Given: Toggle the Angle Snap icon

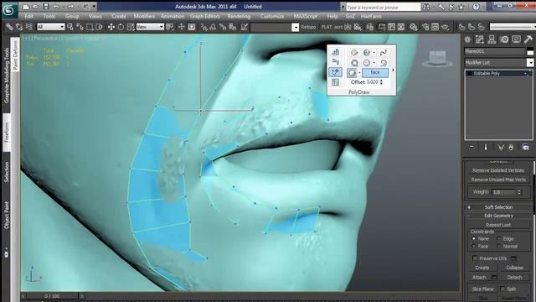Looking at the screenshot, I should click(x=214, y=27).
